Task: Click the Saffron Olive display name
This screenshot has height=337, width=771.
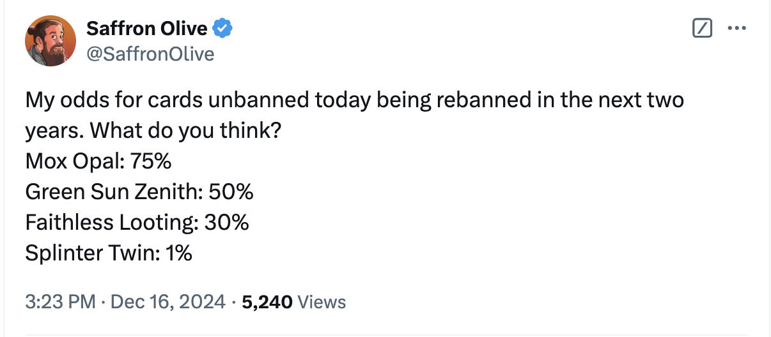Action: click(x=146, y=29)
